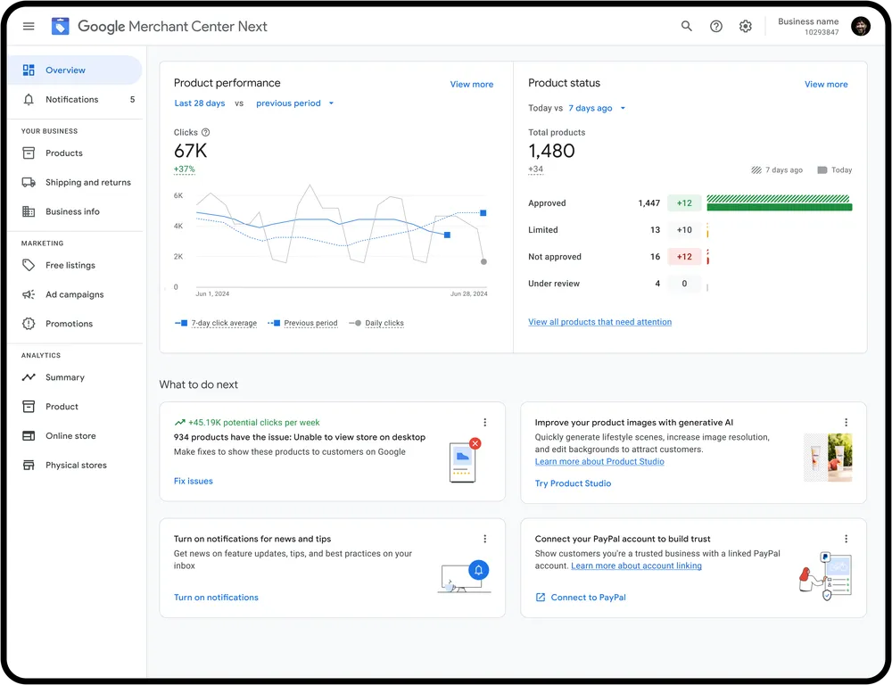
Task: Open the settings gear icon
Action: click(x=746, y=27)
